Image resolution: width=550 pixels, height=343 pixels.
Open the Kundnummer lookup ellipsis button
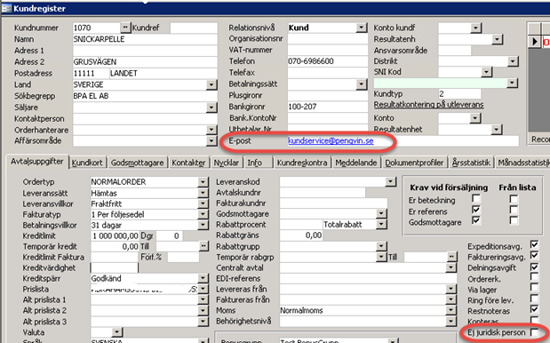click(x=125, y=28)
